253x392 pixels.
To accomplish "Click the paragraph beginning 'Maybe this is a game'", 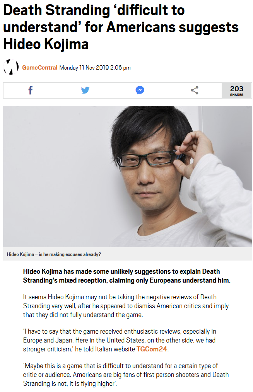I will pyautogui.click(x=126, y=375).
